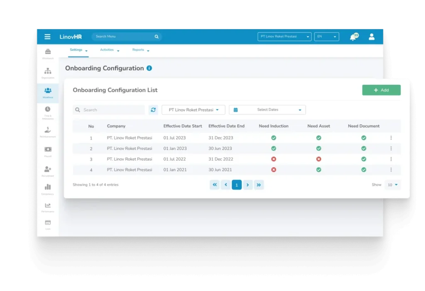Click the Search Menu input field
Screen dimensions: 425x291
tap(127, 37)
